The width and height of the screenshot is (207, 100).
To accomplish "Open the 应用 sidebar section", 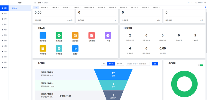I will [x=4, y=35].
